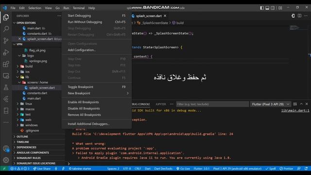Show additional views ellipsis in activity bar
This screenshot has width=311, height=175.
[x=6, y=122]
